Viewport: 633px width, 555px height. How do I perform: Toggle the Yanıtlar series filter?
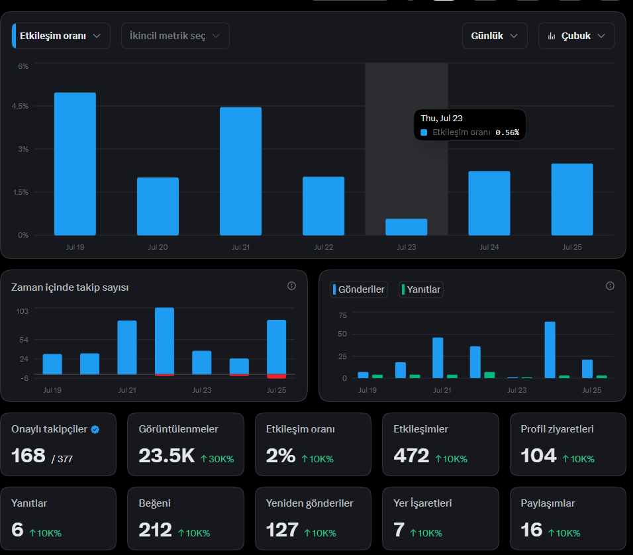(x=421, y=289)
